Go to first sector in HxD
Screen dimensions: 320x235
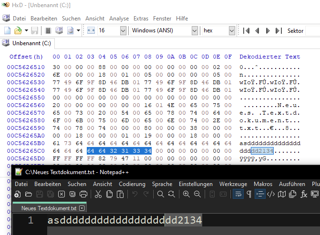click(247, 31)
